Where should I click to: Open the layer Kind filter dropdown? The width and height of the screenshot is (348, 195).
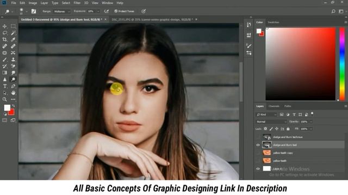tap(266, 114)
